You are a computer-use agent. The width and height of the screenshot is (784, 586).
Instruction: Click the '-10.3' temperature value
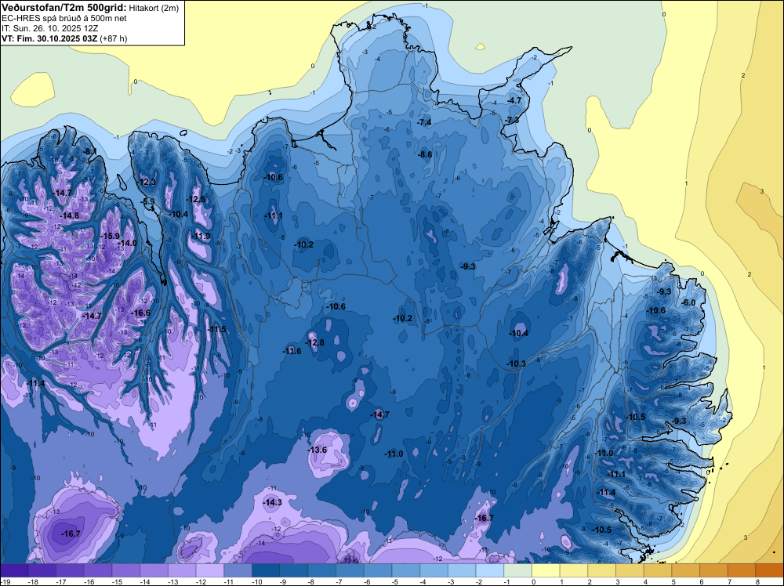tap(516, 364)
